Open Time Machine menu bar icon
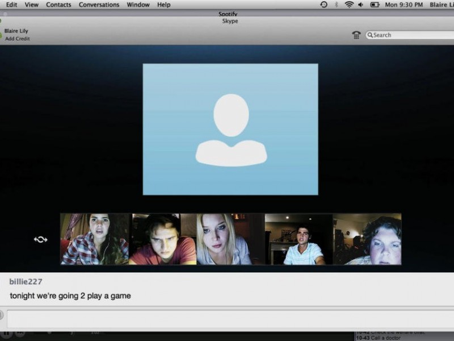This screenshot has width=454, height=341. pos(323,5)
